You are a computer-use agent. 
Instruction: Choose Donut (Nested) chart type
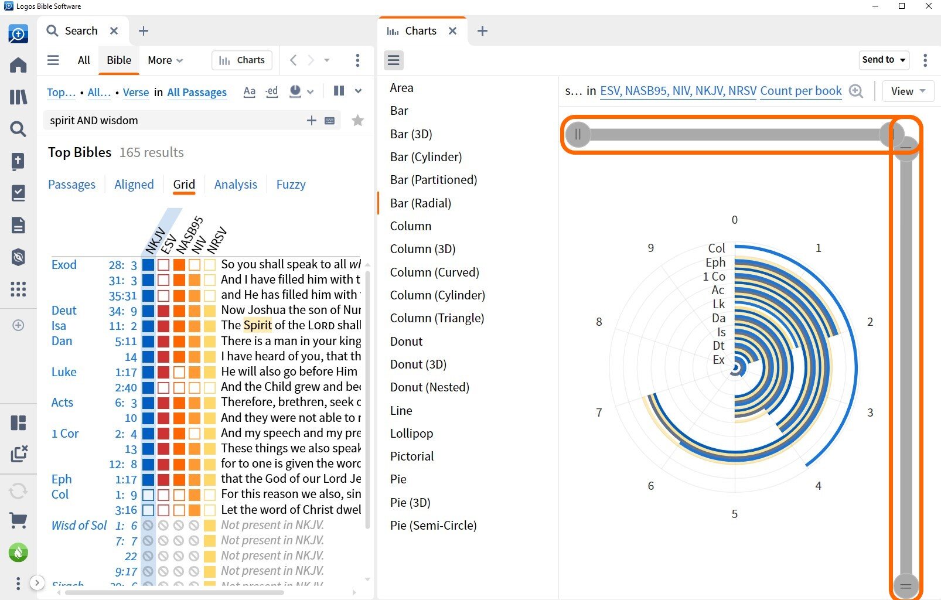[429, 387]
